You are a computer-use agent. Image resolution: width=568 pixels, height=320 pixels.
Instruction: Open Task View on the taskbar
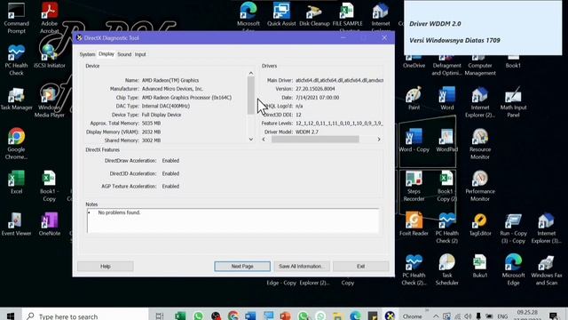(160, 316)
